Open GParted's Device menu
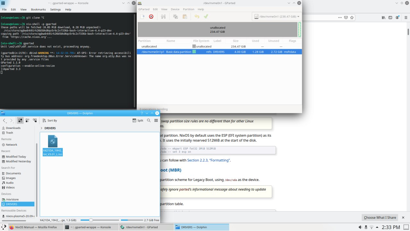410x231 pixels. [x=175, y=9]
